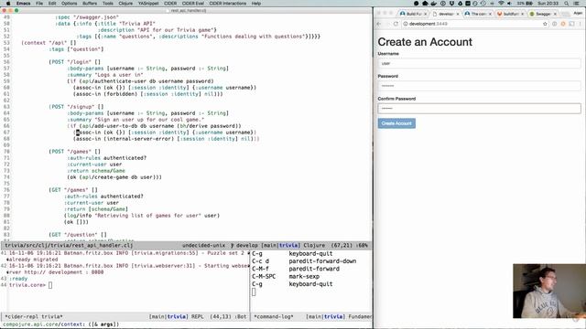Click the '*cider-repl trivia*' buffer name

pos(34,317)
